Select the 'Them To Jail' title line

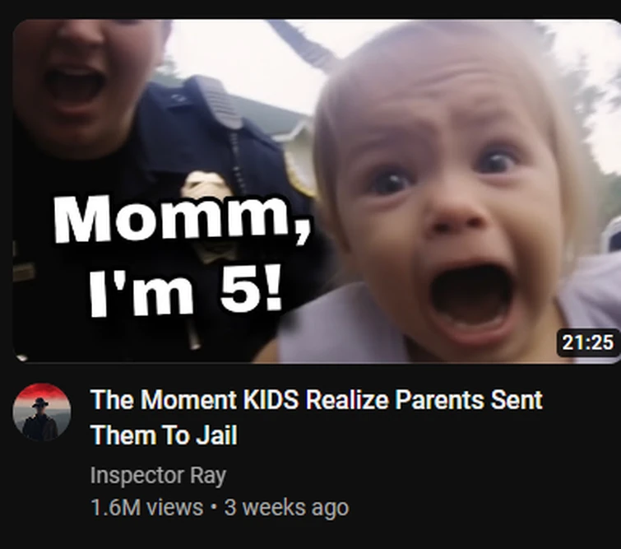point(164,435)
